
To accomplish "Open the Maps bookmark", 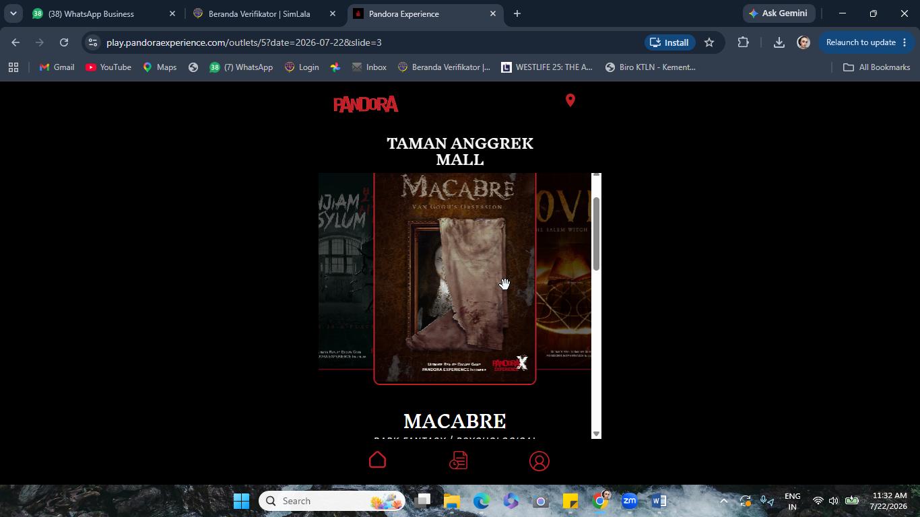I will tap(160, 67).
